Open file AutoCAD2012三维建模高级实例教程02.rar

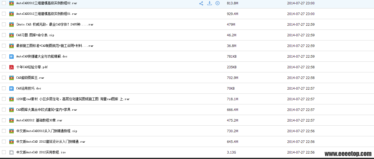47,3
